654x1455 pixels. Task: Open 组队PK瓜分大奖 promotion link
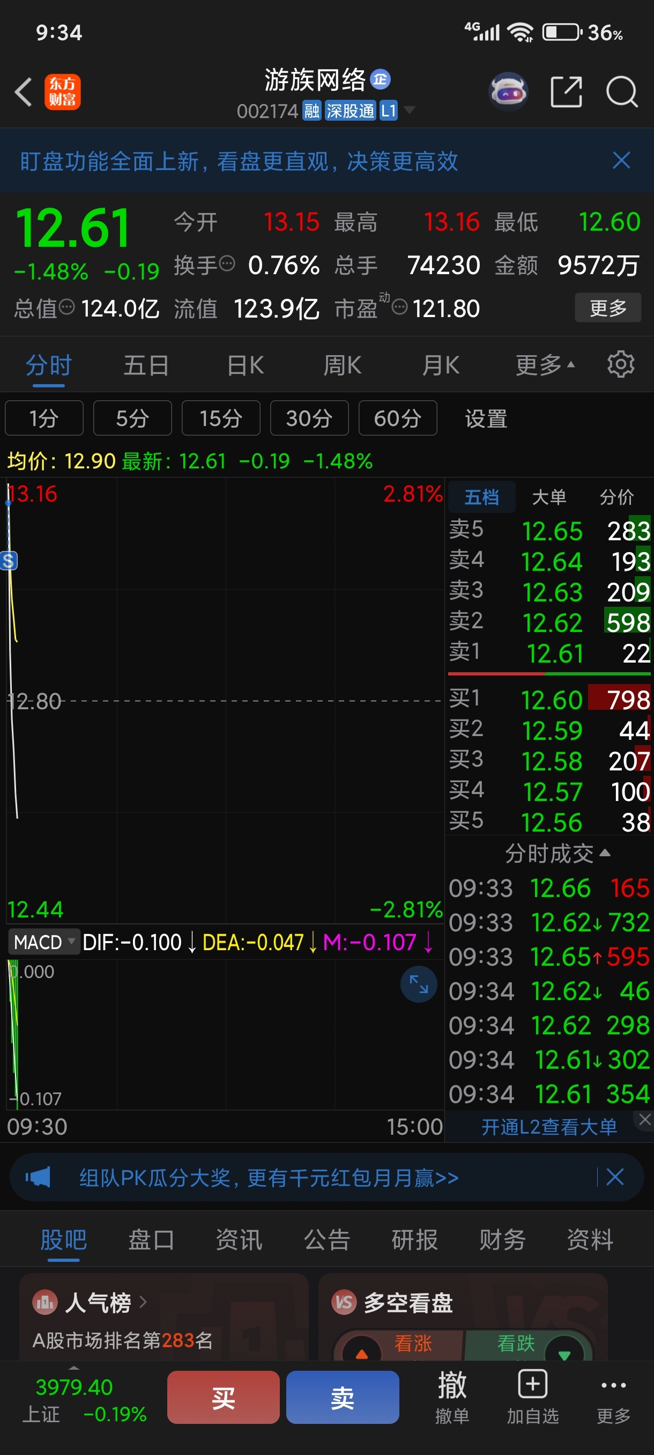click(269, 1178)
